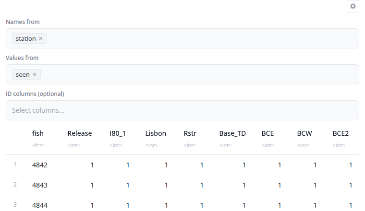
Task: Click the Release column header
Action: (80, 133)
